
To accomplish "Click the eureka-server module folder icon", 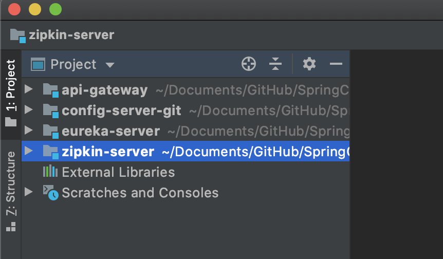I will point(51,132).
